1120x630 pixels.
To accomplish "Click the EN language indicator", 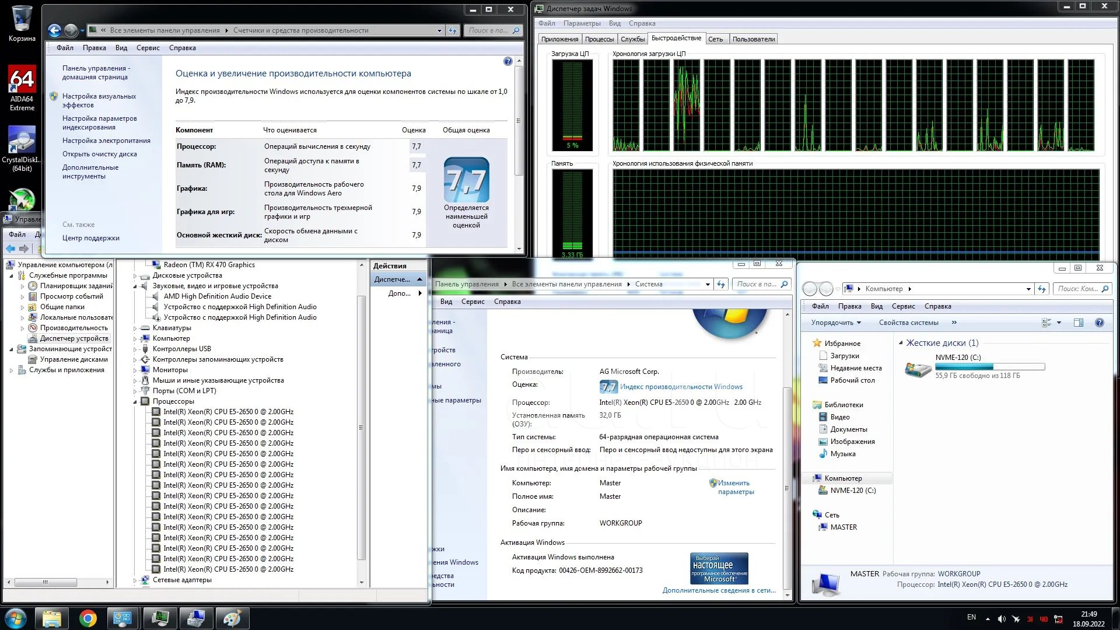I will 971,617.
